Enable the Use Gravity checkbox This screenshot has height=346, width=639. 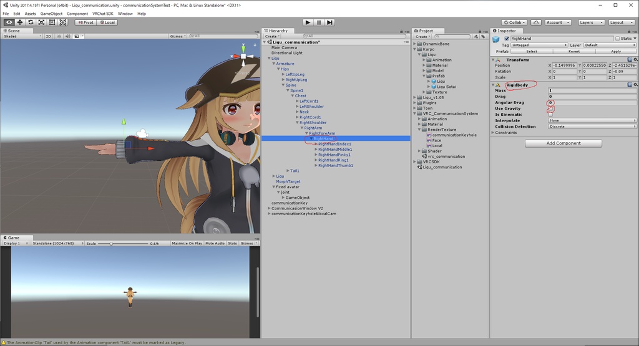tap(550, 108)
